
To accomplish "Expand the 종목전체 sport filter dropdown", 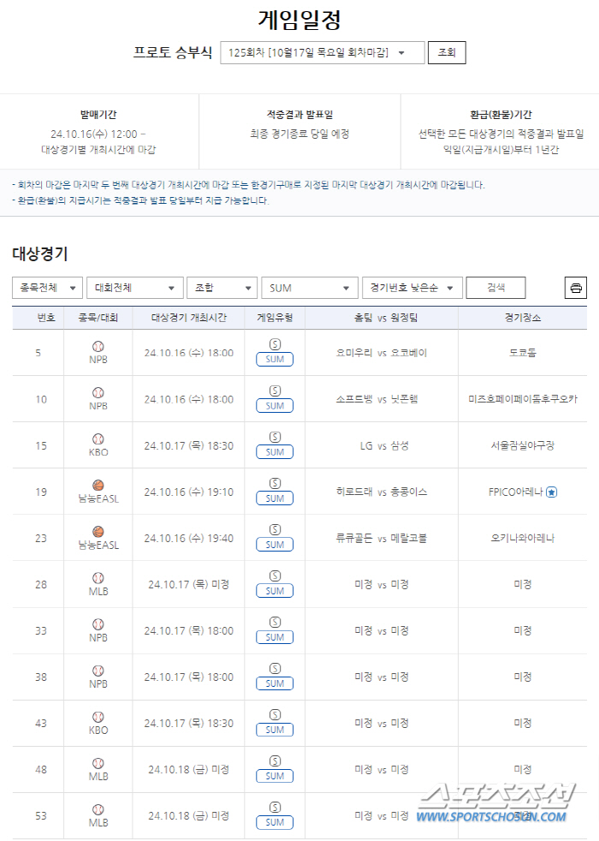I will click(48, 288).
